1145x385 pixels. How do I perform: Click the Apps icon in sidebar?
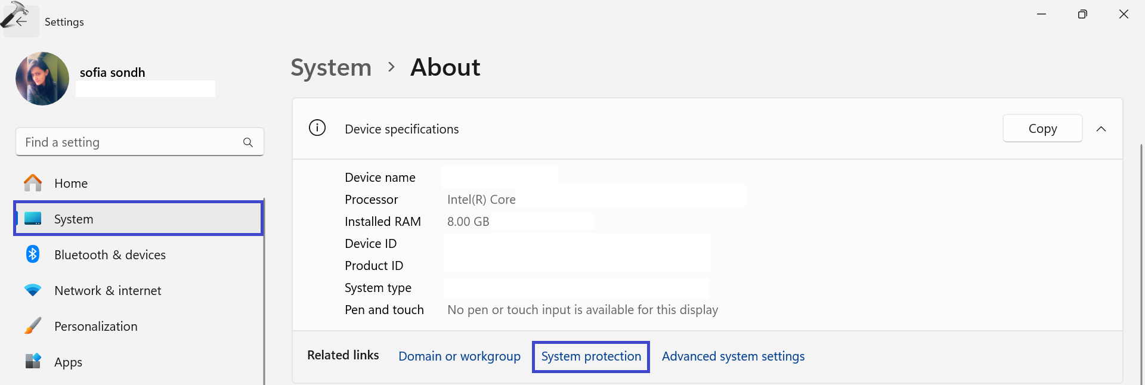tap(33, 361)
